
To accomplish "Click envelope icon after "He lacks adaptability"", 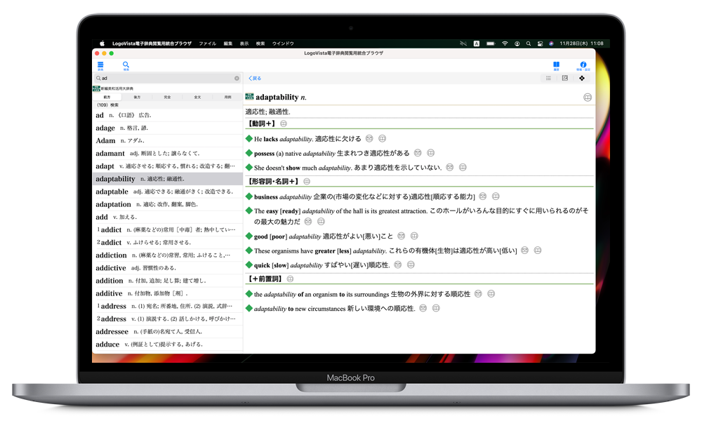I will (x=369, y=139).
